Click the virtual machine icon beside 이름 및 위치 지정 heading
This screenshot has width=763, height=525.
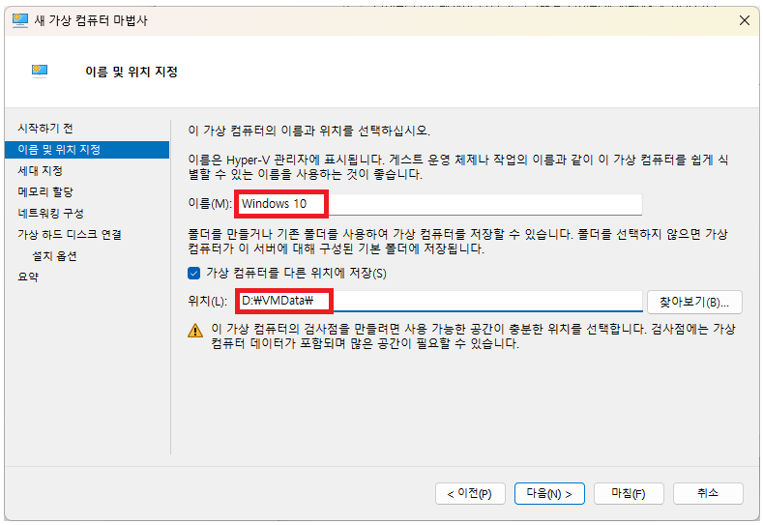click(x=40, y=72)
